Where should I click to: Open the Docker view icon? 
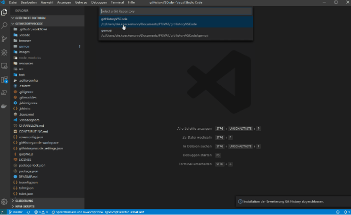click(x=4, y=106)
